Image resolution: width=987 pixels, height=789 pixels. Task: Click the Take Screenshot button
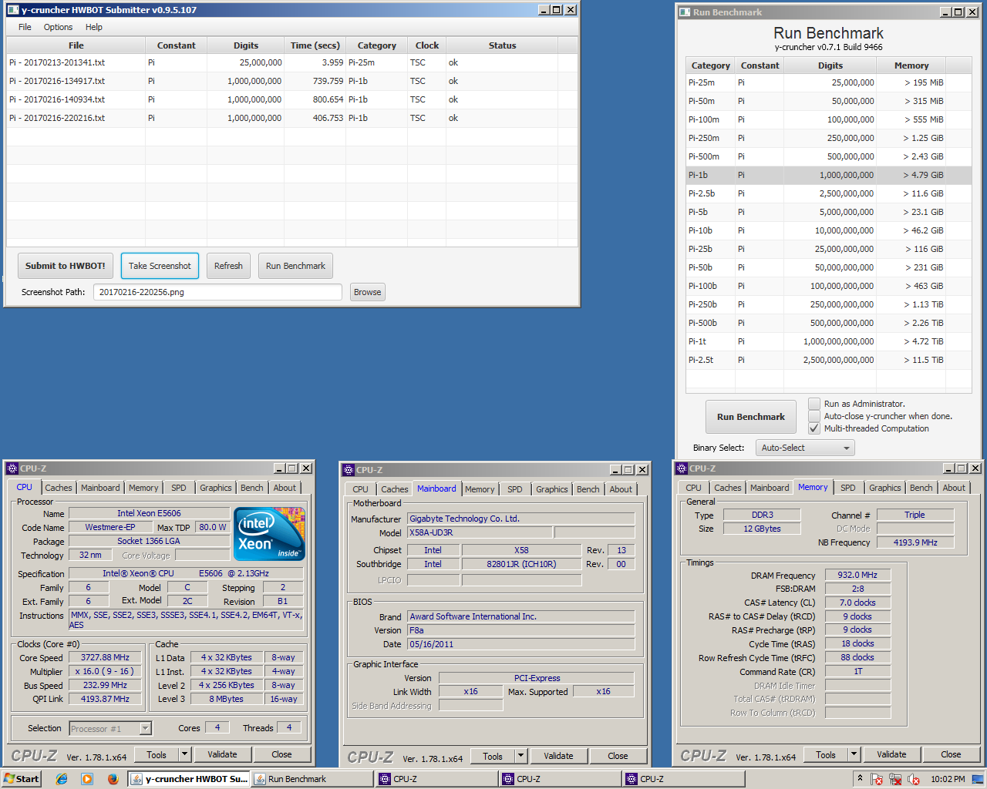[x=160, y=266]
